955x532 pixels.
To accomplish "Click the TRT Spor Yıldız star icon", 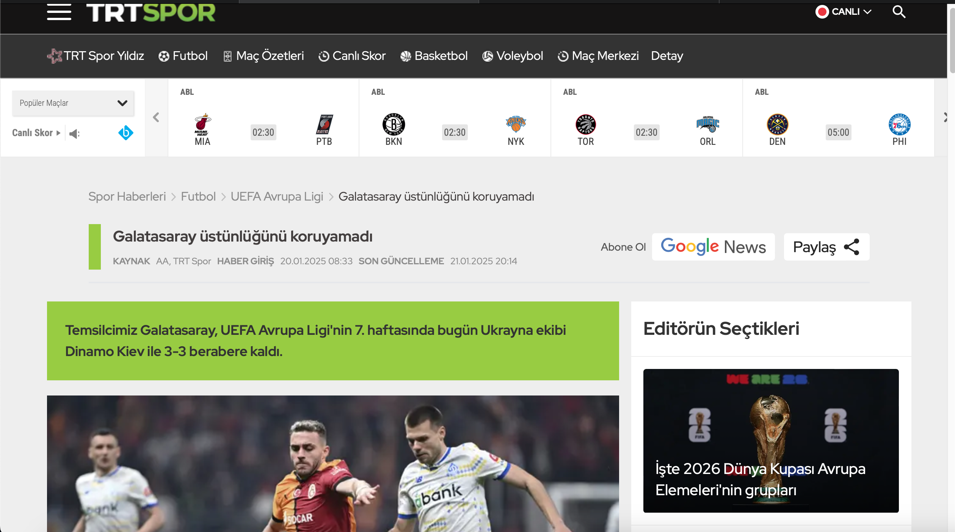I will 55,56.
